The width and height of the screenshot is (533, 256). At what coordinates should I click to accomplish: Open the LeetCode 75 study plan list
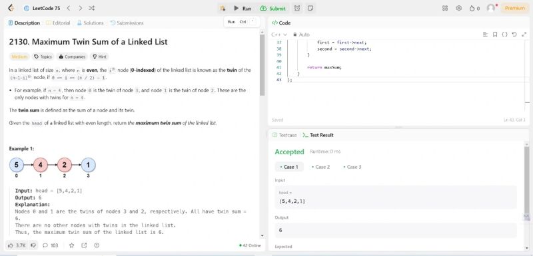click(x=43, y=8)
